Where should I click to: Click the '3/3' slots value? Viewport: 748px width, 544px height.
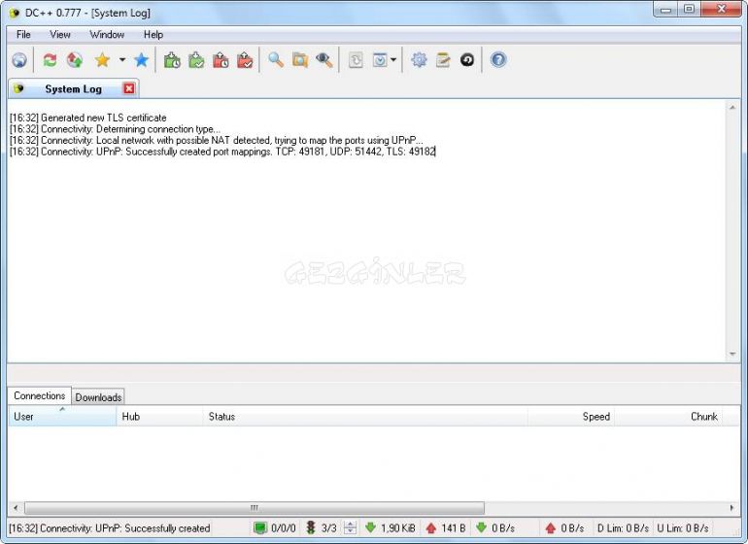(329, 528)
